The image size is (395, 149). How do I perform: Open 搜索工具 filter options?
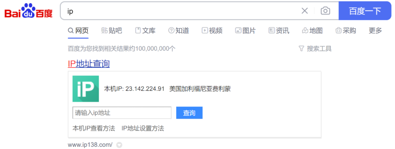click(x=315, y=48)
